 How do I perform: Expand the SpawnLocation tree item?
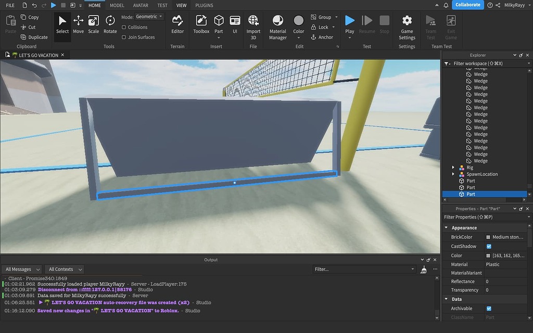click(453, 174)
